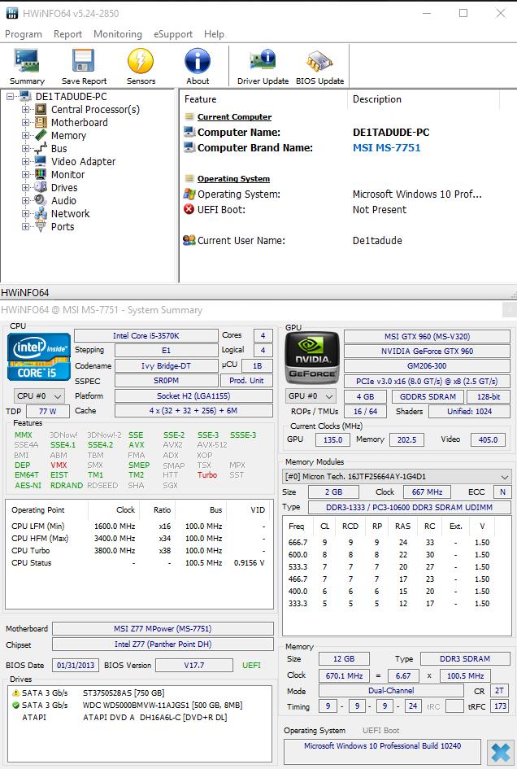The image size is (517, 769).
Task: Click the red UEFI Boot status icon
Action: tap(189, 209)
